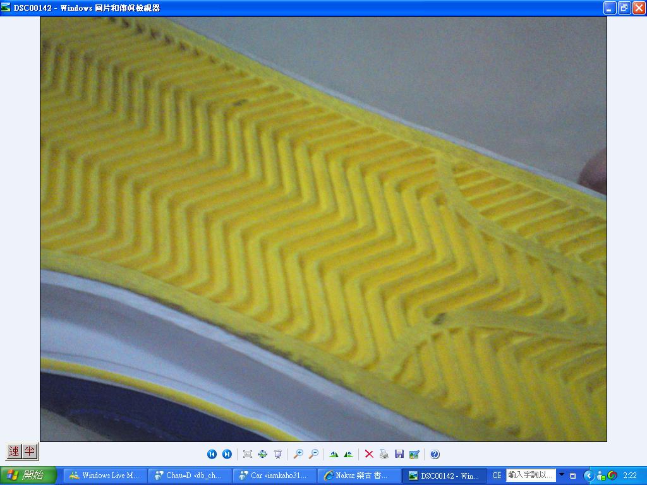647x485 pixels.
Task: Delete the current picture
Action: point(369,454)
